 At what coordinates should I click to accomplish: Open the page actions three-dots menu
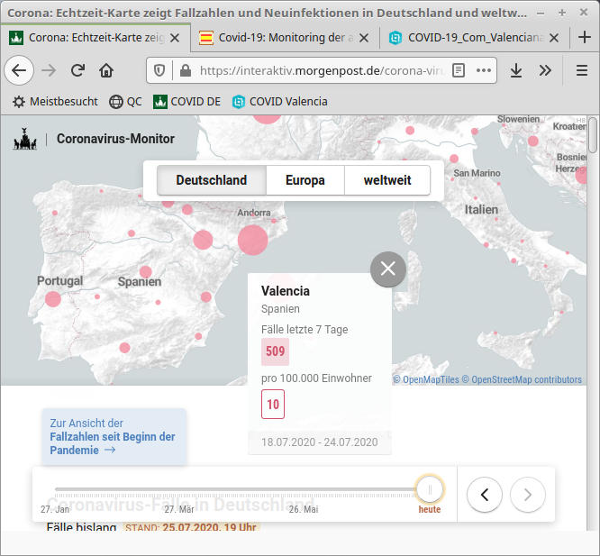(485, 70)
